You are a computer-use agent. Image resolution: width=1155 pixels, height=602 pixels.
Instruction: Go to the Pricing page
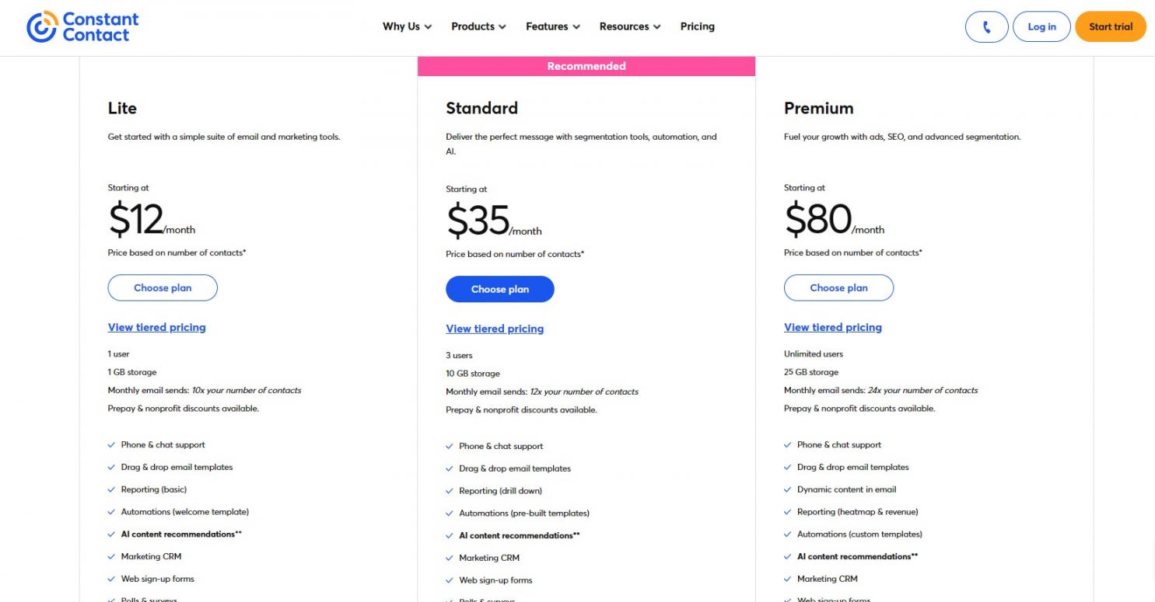coord(697,26)
